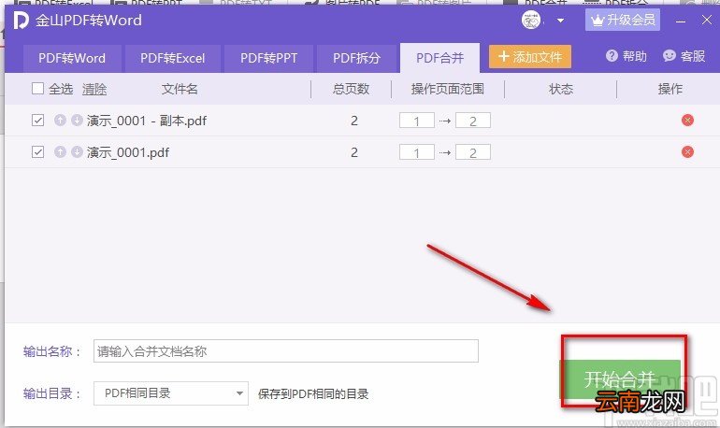
Task: Select file name 演示_0001 - 副本.pdf
Action: click(147, 121)
